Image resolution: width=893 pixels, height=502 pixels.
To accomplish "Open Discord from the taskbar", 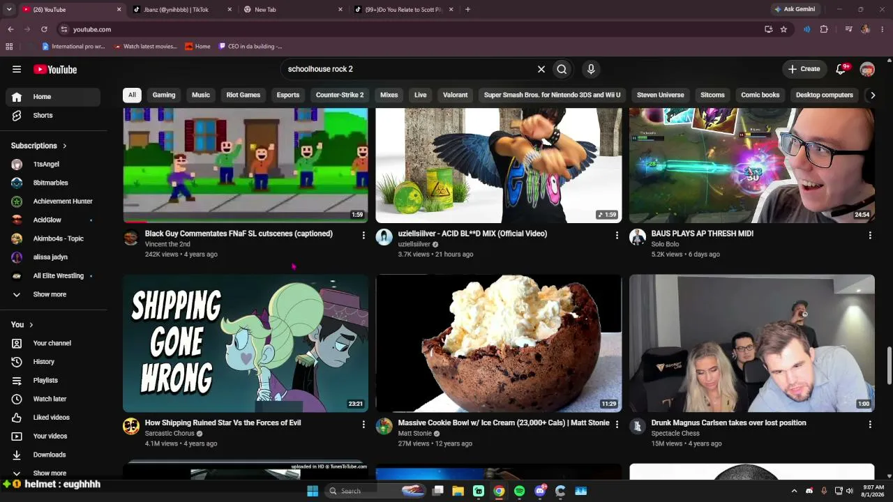I will pos(540,491).
